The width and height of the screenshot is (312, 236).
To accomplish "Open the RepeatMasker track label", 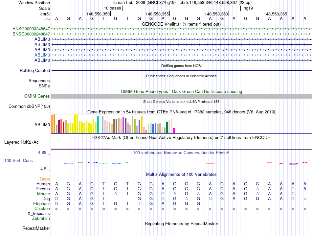I will point(36,228).
